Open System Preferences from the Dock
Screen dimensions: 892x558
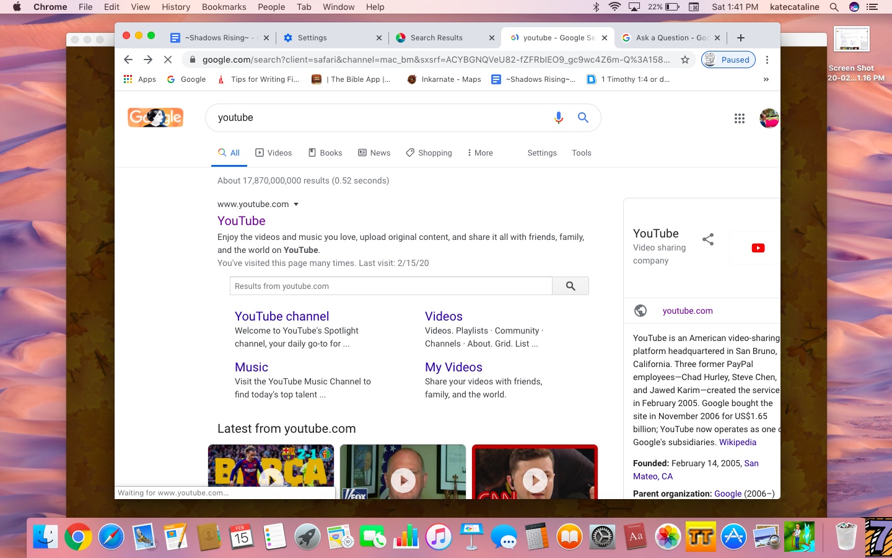coord(602,536)
